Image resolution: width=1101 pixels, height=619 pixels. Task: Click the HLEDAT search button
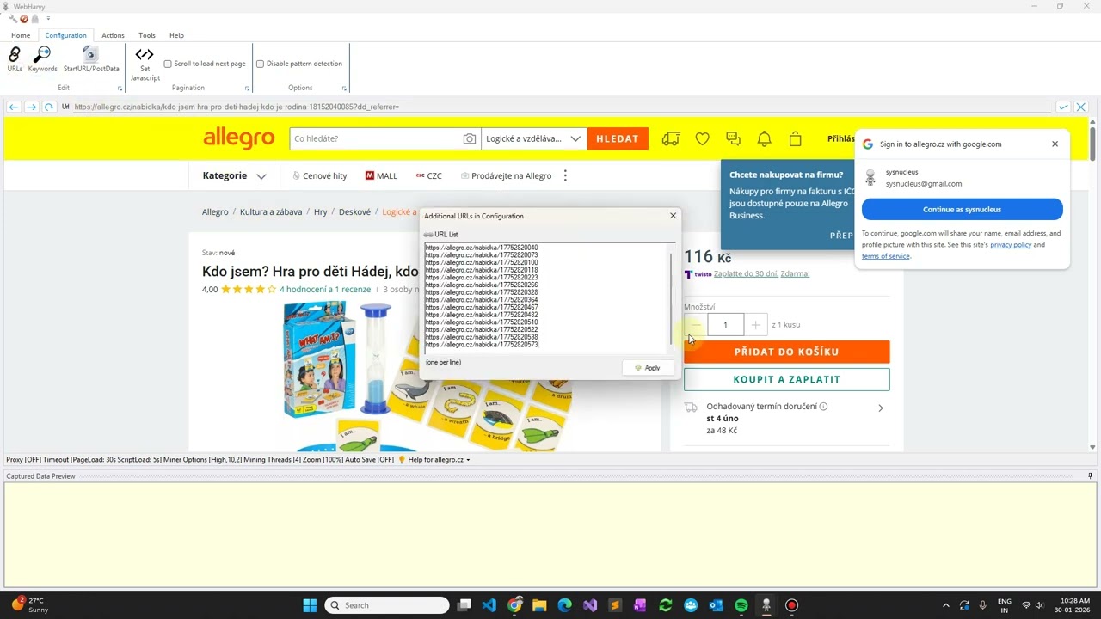[x=618, y=138]
